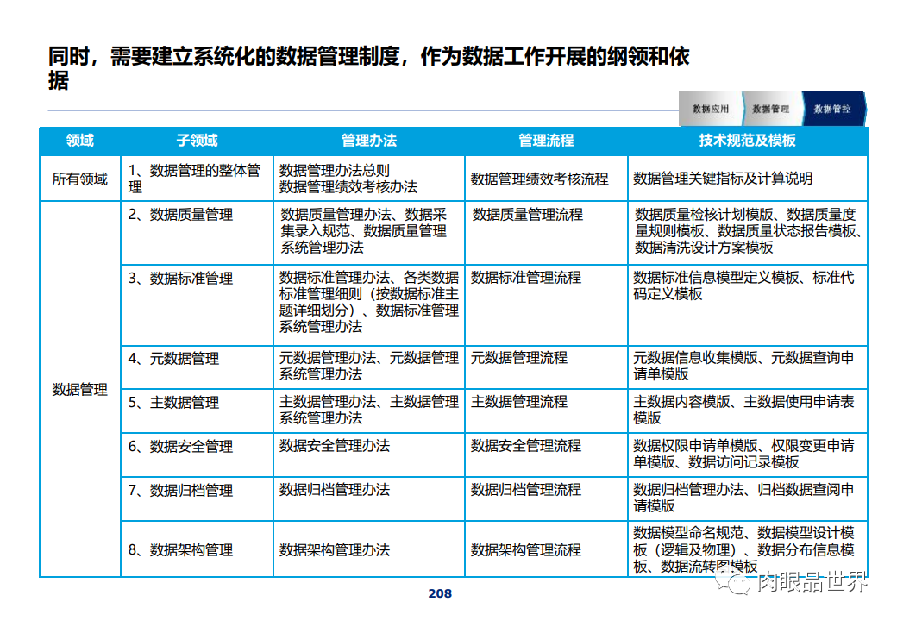The width and height of the screenshot is (897, 621).
Task: Click the 子领域 column header
Action: 197,141
